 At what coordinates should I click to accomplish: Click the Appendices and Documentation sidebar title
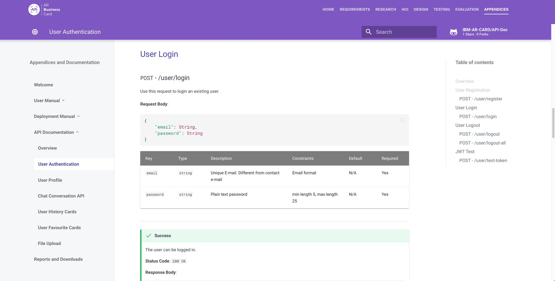coord(64,62)
